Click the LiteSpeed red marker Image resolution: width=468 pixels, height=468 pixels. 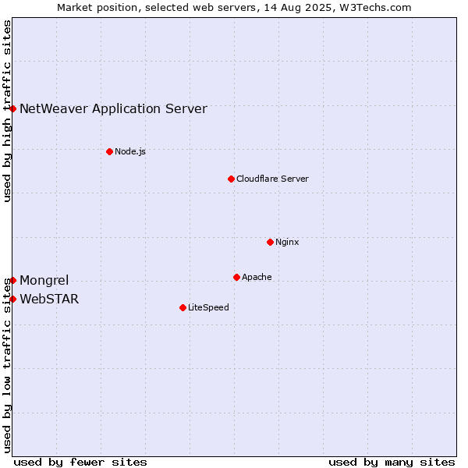[x=183, y=308]
